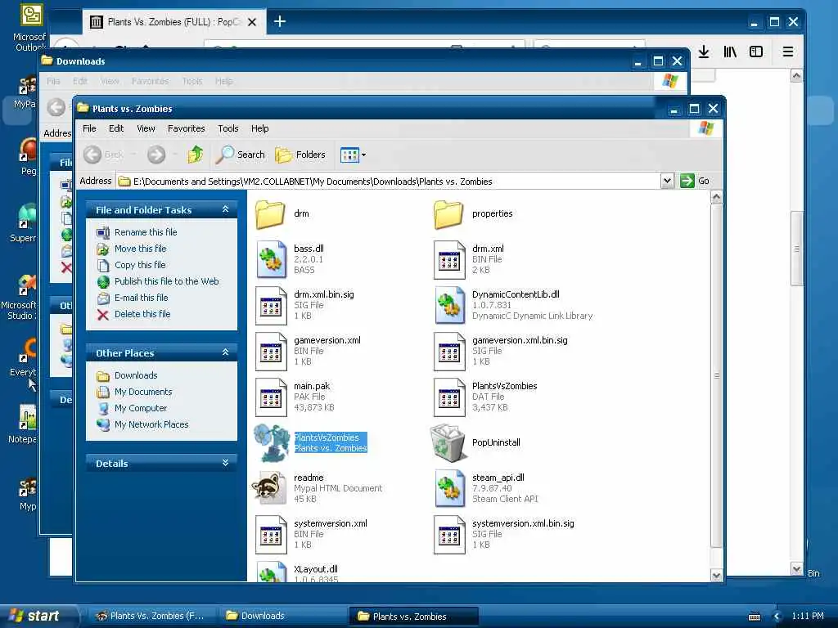Select the gameversion.xml file icon

(x=271, y=352)
